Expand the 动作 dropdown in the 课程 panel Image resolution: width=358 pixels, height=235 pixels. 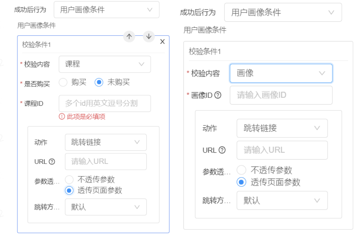[x=106, y=142]
